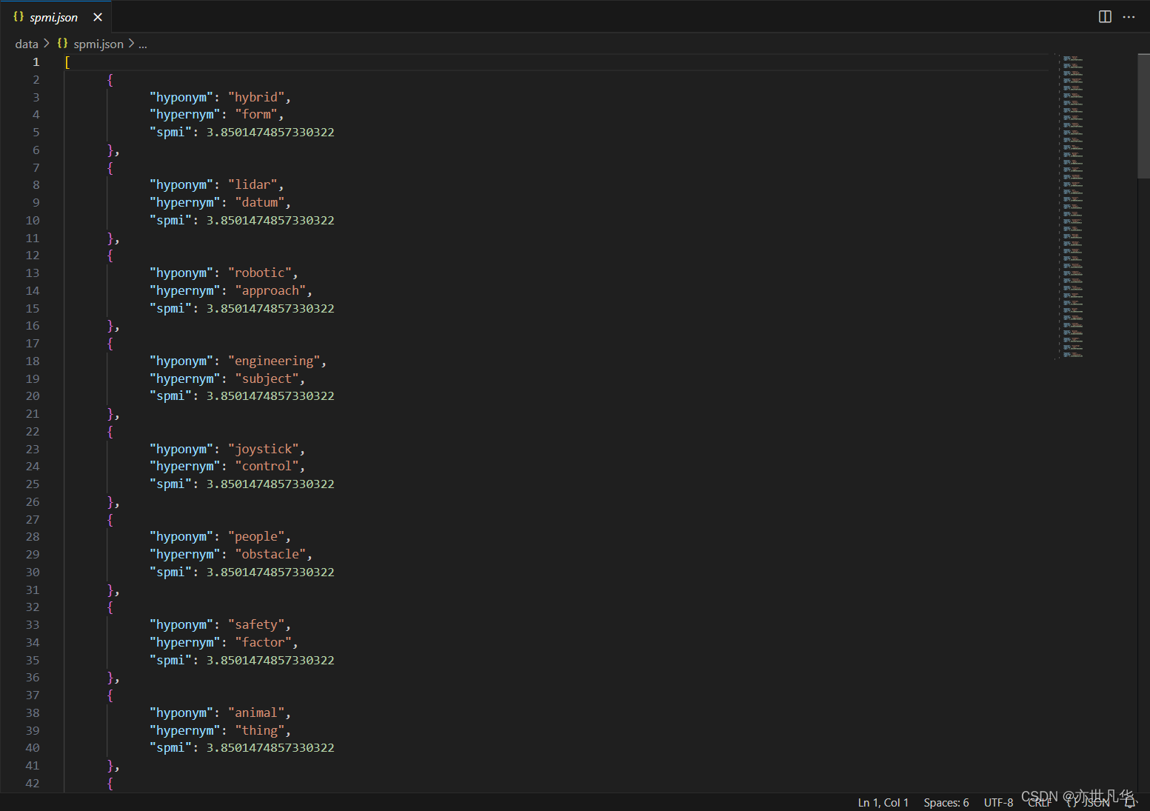
Task: Open the spmi.json breadcrumb dropdown
Action: (98, 44)
